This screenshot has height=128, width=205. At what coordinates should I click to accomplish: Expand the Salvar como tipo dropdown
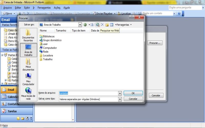point(120,99)
